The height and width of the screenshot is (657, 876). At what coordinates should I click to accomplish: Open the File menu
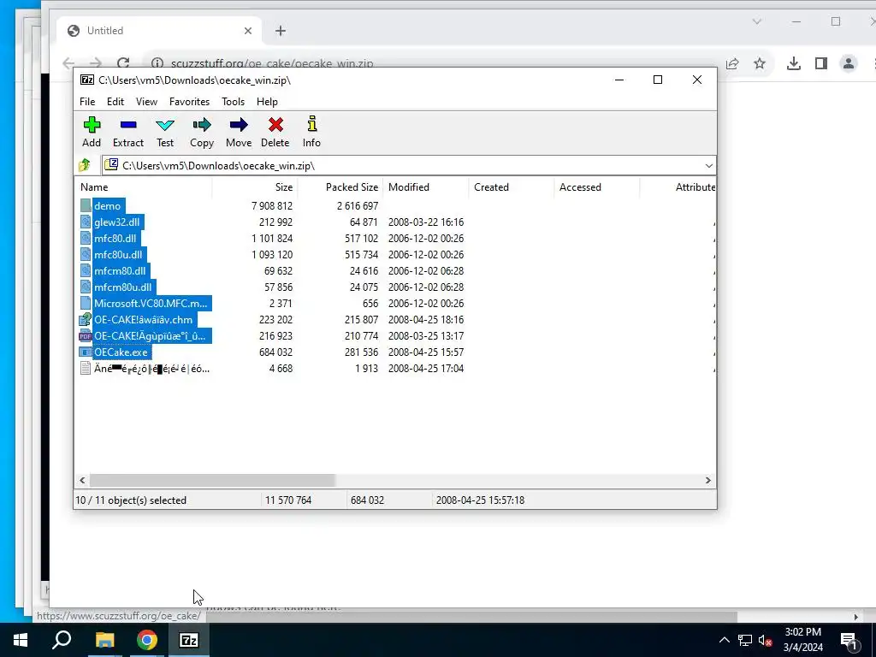87,102
